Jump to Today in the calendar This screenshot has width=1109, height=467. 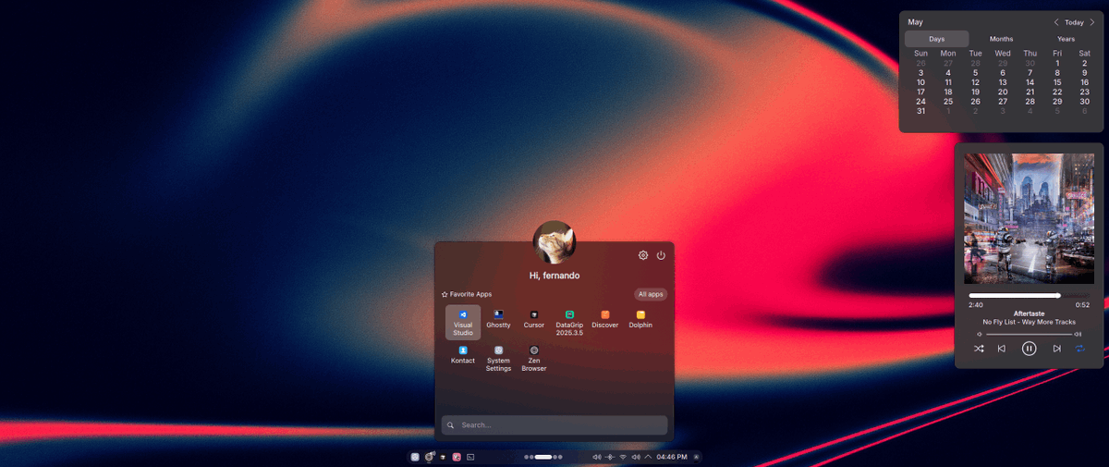(1074, 22)
